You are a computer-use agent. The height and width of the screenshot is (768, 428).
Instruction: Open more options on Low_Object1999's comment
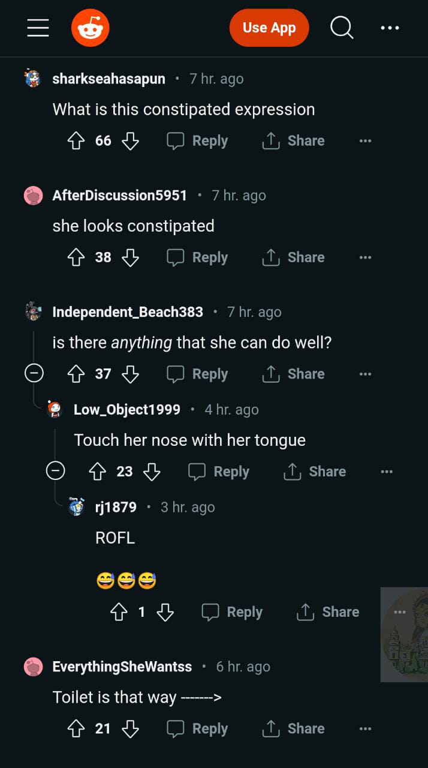coord(387,472)
